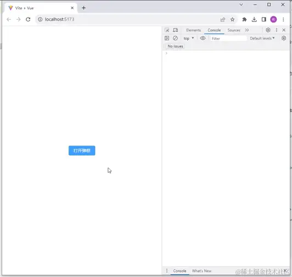Bookmark this tab with the star icon
292x277 pixels.
[232, 19]
